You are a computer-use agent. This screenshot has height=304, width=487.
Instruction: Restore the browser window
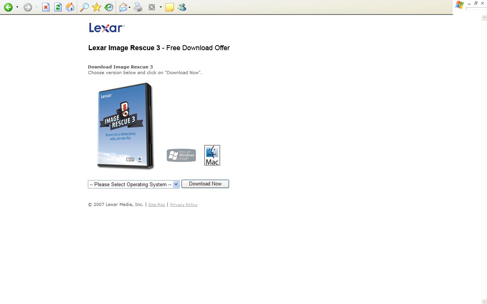(x=476, y=3)
